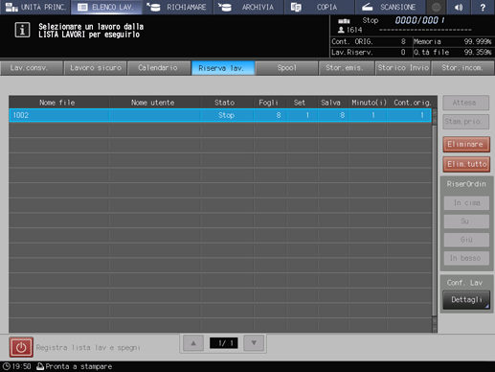The height and width of the screenshot is (372, 495).
Task: Click the Cont. ORIG. counter field
Action: point(371,42)
